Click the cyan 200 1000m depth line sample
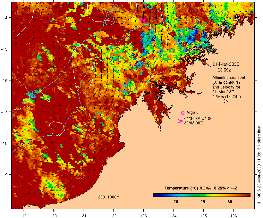This screenshot has height=218, width=263. [x=104, y=200]
